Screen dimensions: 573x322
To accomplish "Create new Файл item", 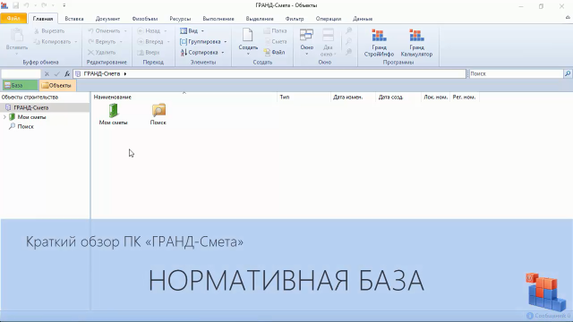I will (x=275, y=52).
